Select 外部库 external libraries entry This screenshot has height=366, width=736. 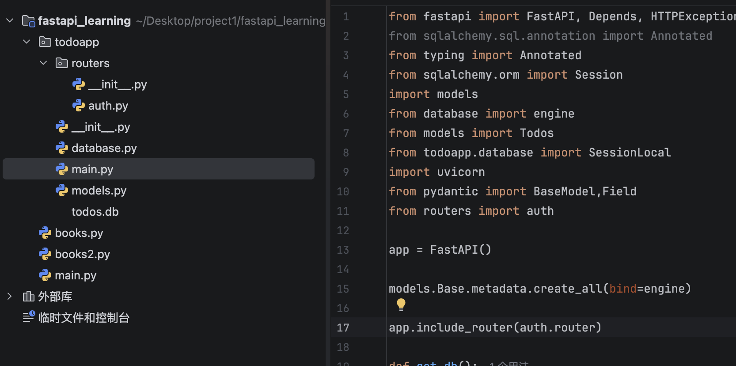click(55, 296)
